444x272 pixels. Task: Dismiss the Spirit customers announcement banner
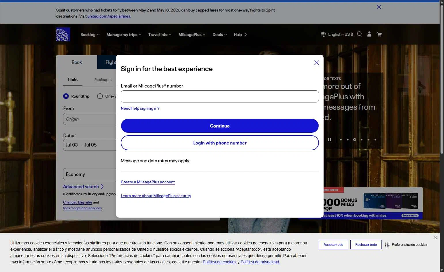point(379,7)
